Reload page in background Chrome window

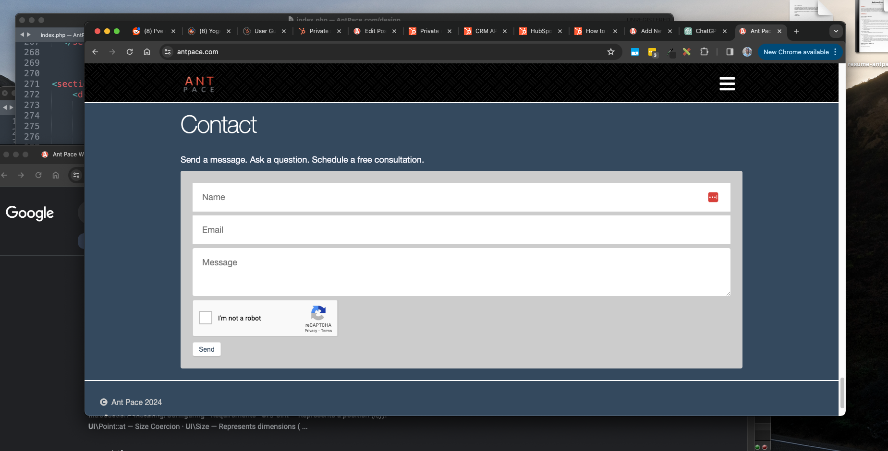pos(38,175)
